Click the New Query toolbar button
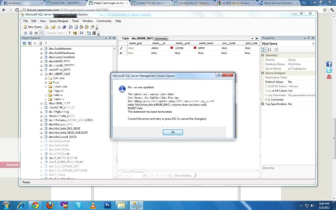 pos(32,27)
